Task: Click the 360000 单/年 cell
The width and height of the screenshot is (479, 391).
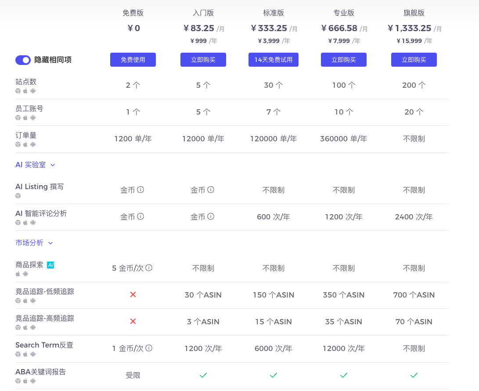Action: [x=344, y=139]
